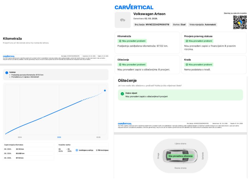The image size is (251, 185).
Task: Click the large Oštećenje section heading
Action: pyautogui.click(x=127, y=80)
